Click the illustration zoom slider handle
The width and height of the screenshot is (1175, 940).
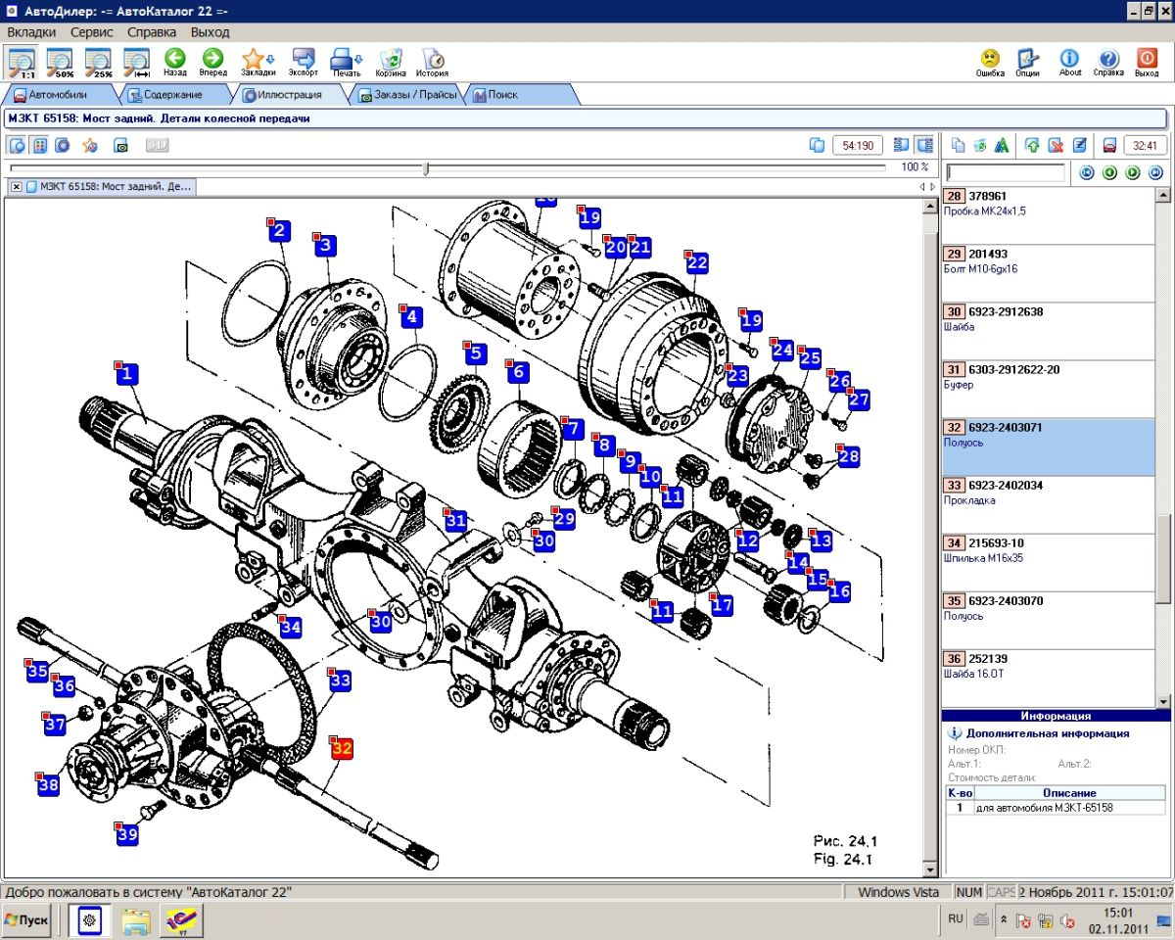pos(426,168)
